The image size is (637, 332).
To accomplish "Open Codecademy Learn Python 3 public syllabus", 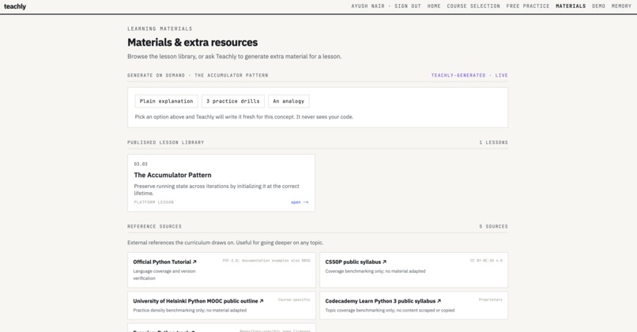I will [x=380, y=301].
